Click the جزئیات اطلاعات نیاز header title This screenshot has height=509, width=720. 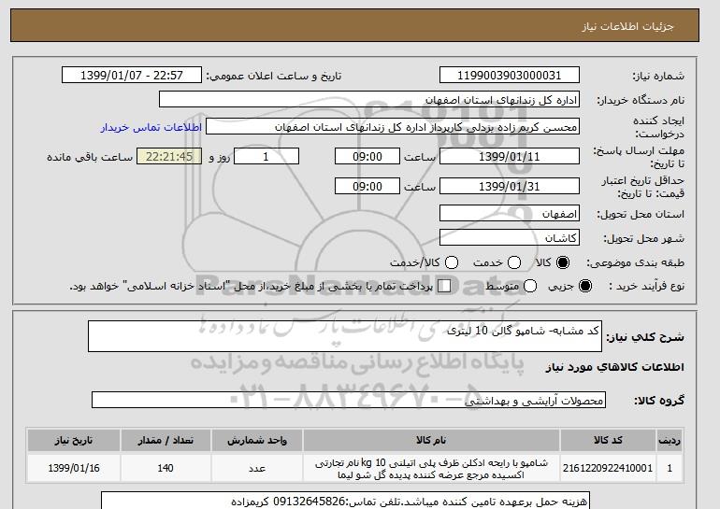627,26
